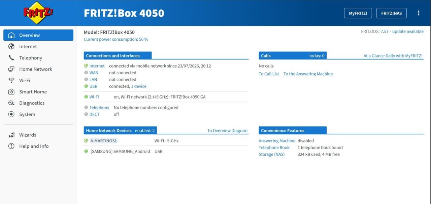Go to To Overview Diagram link
The width and height of the screenshot is (431, 204).
(227, 131)
